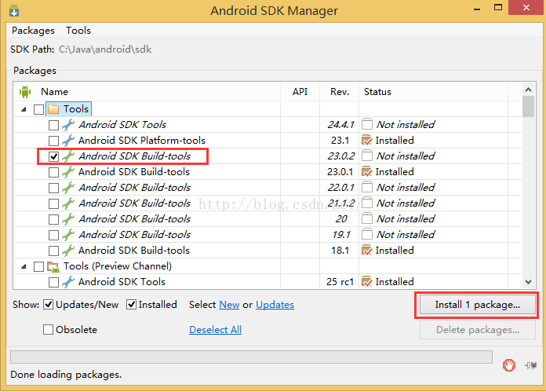Viewport: 546px width, 392px height.
Task: Click installed status icon for Build-tools 18.1
Action: point(367,250)
